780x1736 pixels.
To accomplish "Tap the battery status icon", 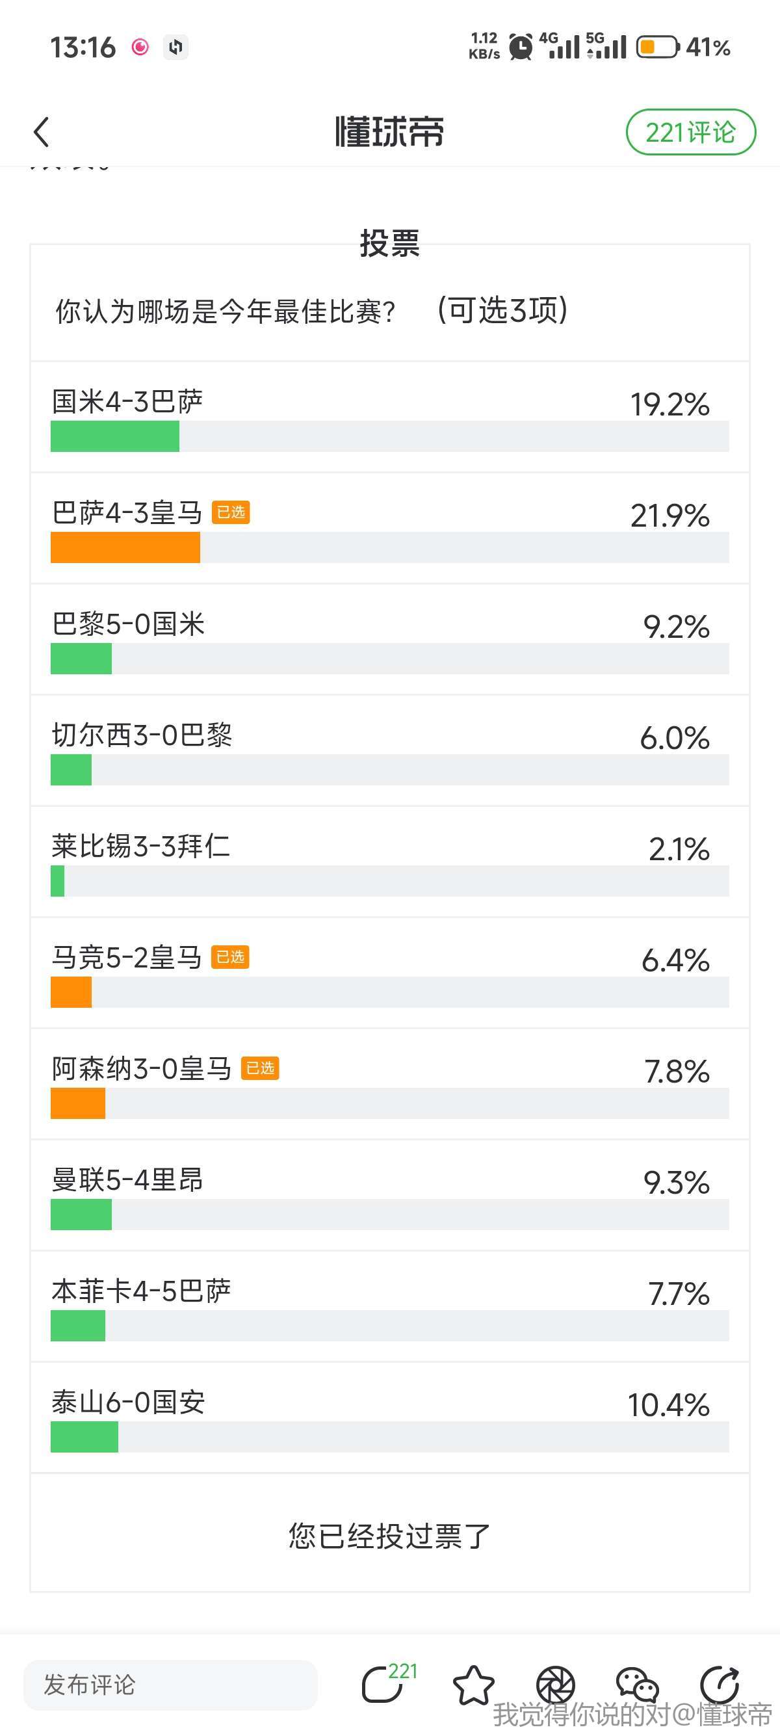I will (x=657, y=47).
